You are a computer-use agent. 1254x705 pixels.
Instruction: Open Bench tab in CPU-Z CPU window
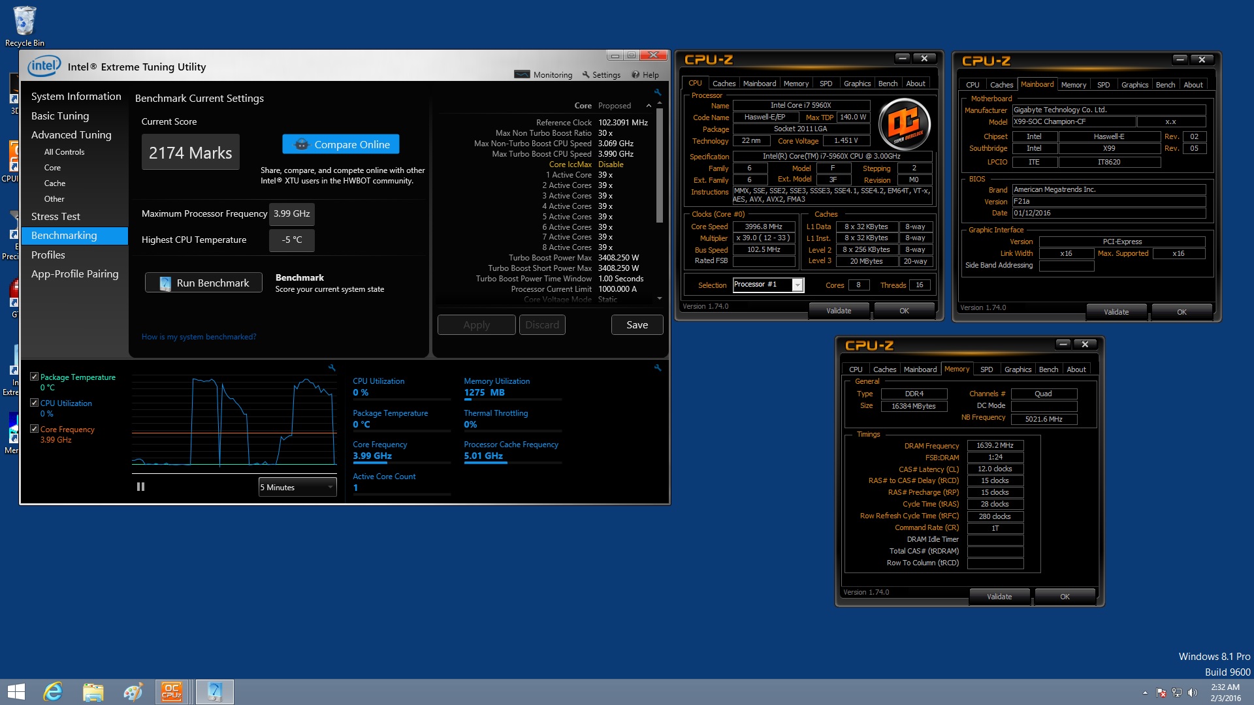[x=888, y=84]
